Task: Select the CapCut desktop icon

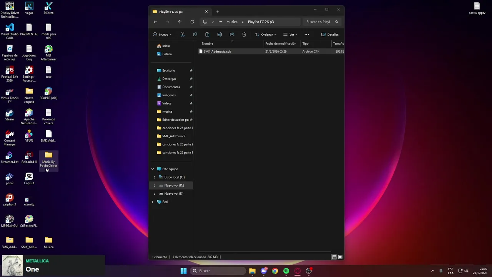Action: point(29,179)
